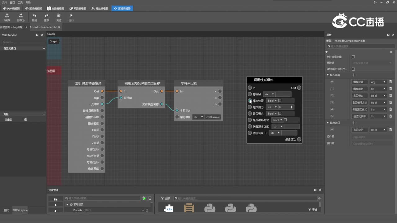Click the 全部 filter button in resources

point(165,198)
